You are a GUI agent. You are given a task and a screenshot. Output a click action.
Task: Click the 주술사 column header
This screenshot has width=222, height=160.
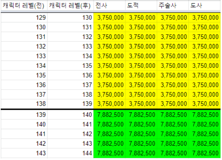point(173,6)
